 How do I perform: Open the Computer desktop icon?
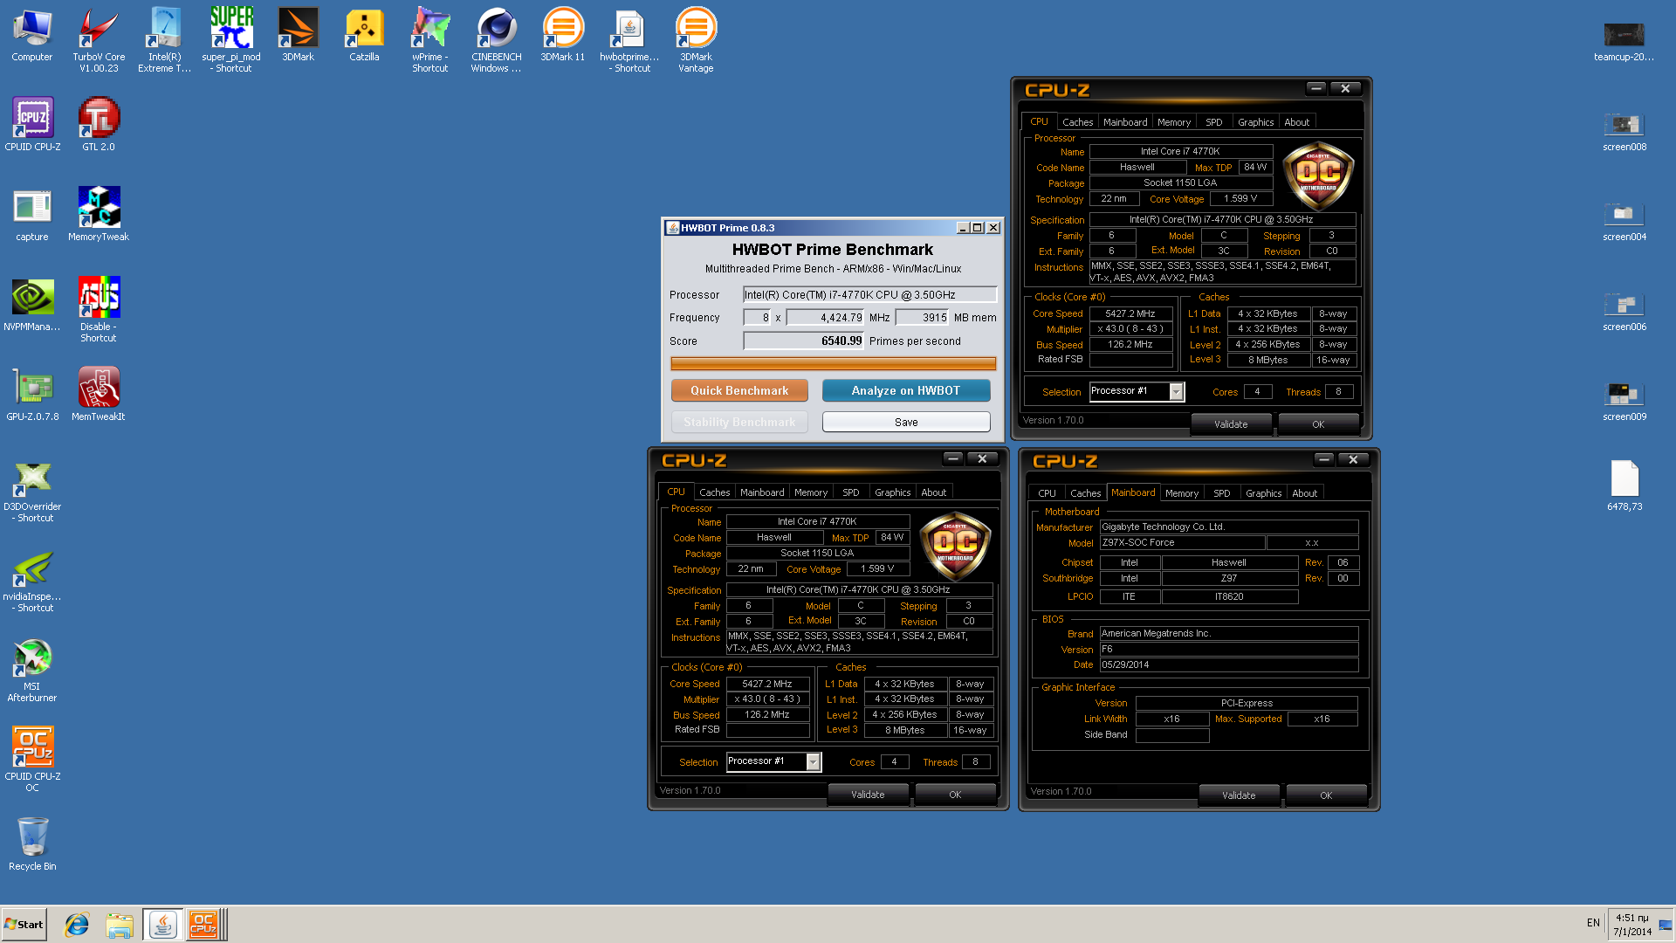32,35
